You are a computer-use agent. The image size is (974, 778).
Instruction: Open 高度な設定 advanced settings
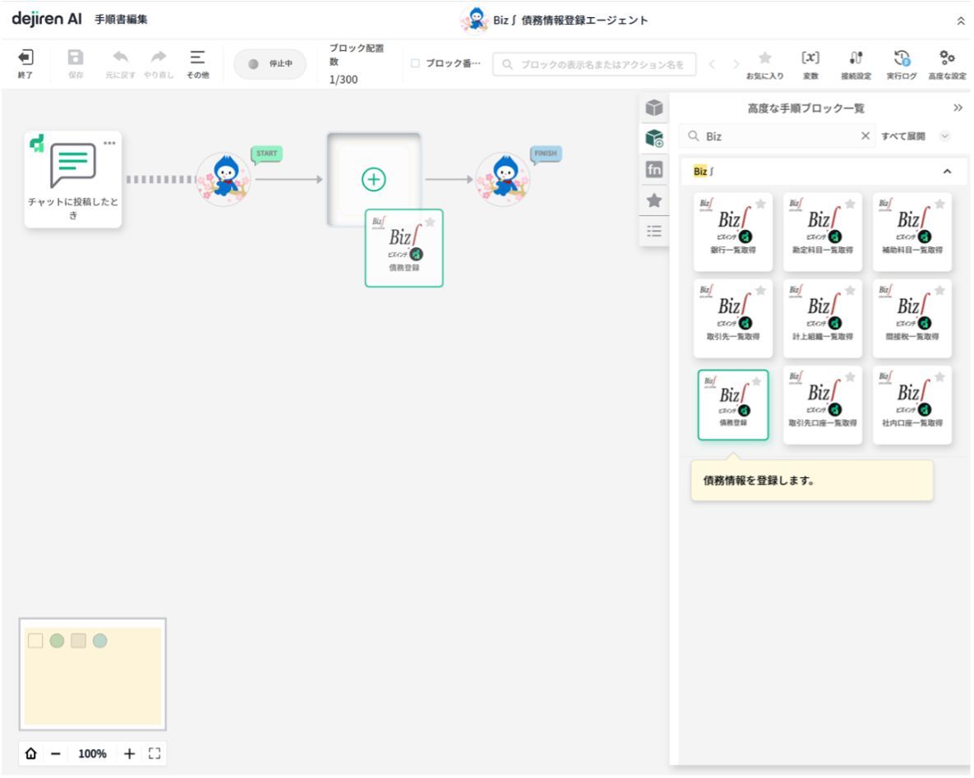tap(947, 65)
